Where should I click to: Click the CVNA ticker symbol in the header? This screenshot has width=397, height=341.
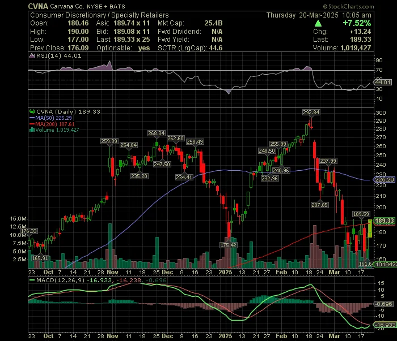[38, 6]
